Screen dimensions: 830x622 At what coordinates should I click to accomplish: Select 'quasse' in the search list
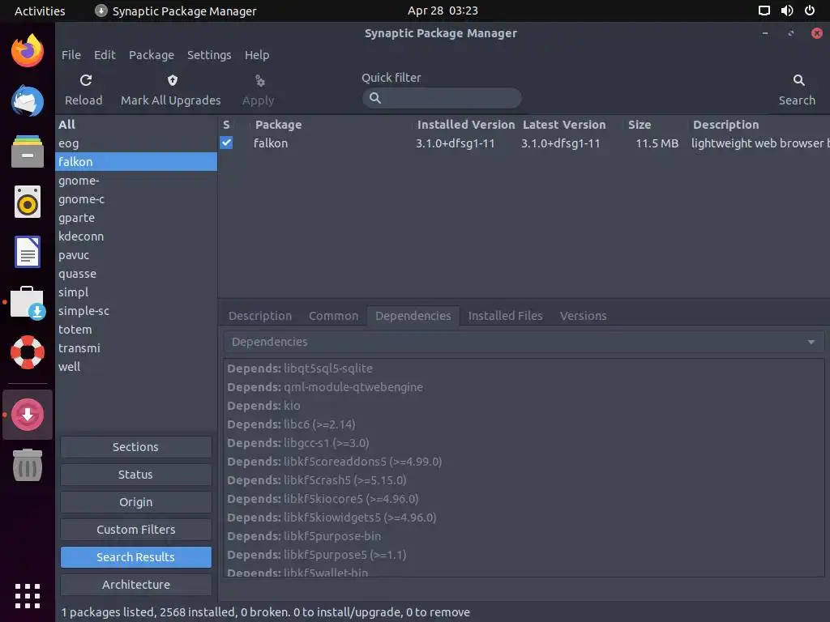point(136,274)
